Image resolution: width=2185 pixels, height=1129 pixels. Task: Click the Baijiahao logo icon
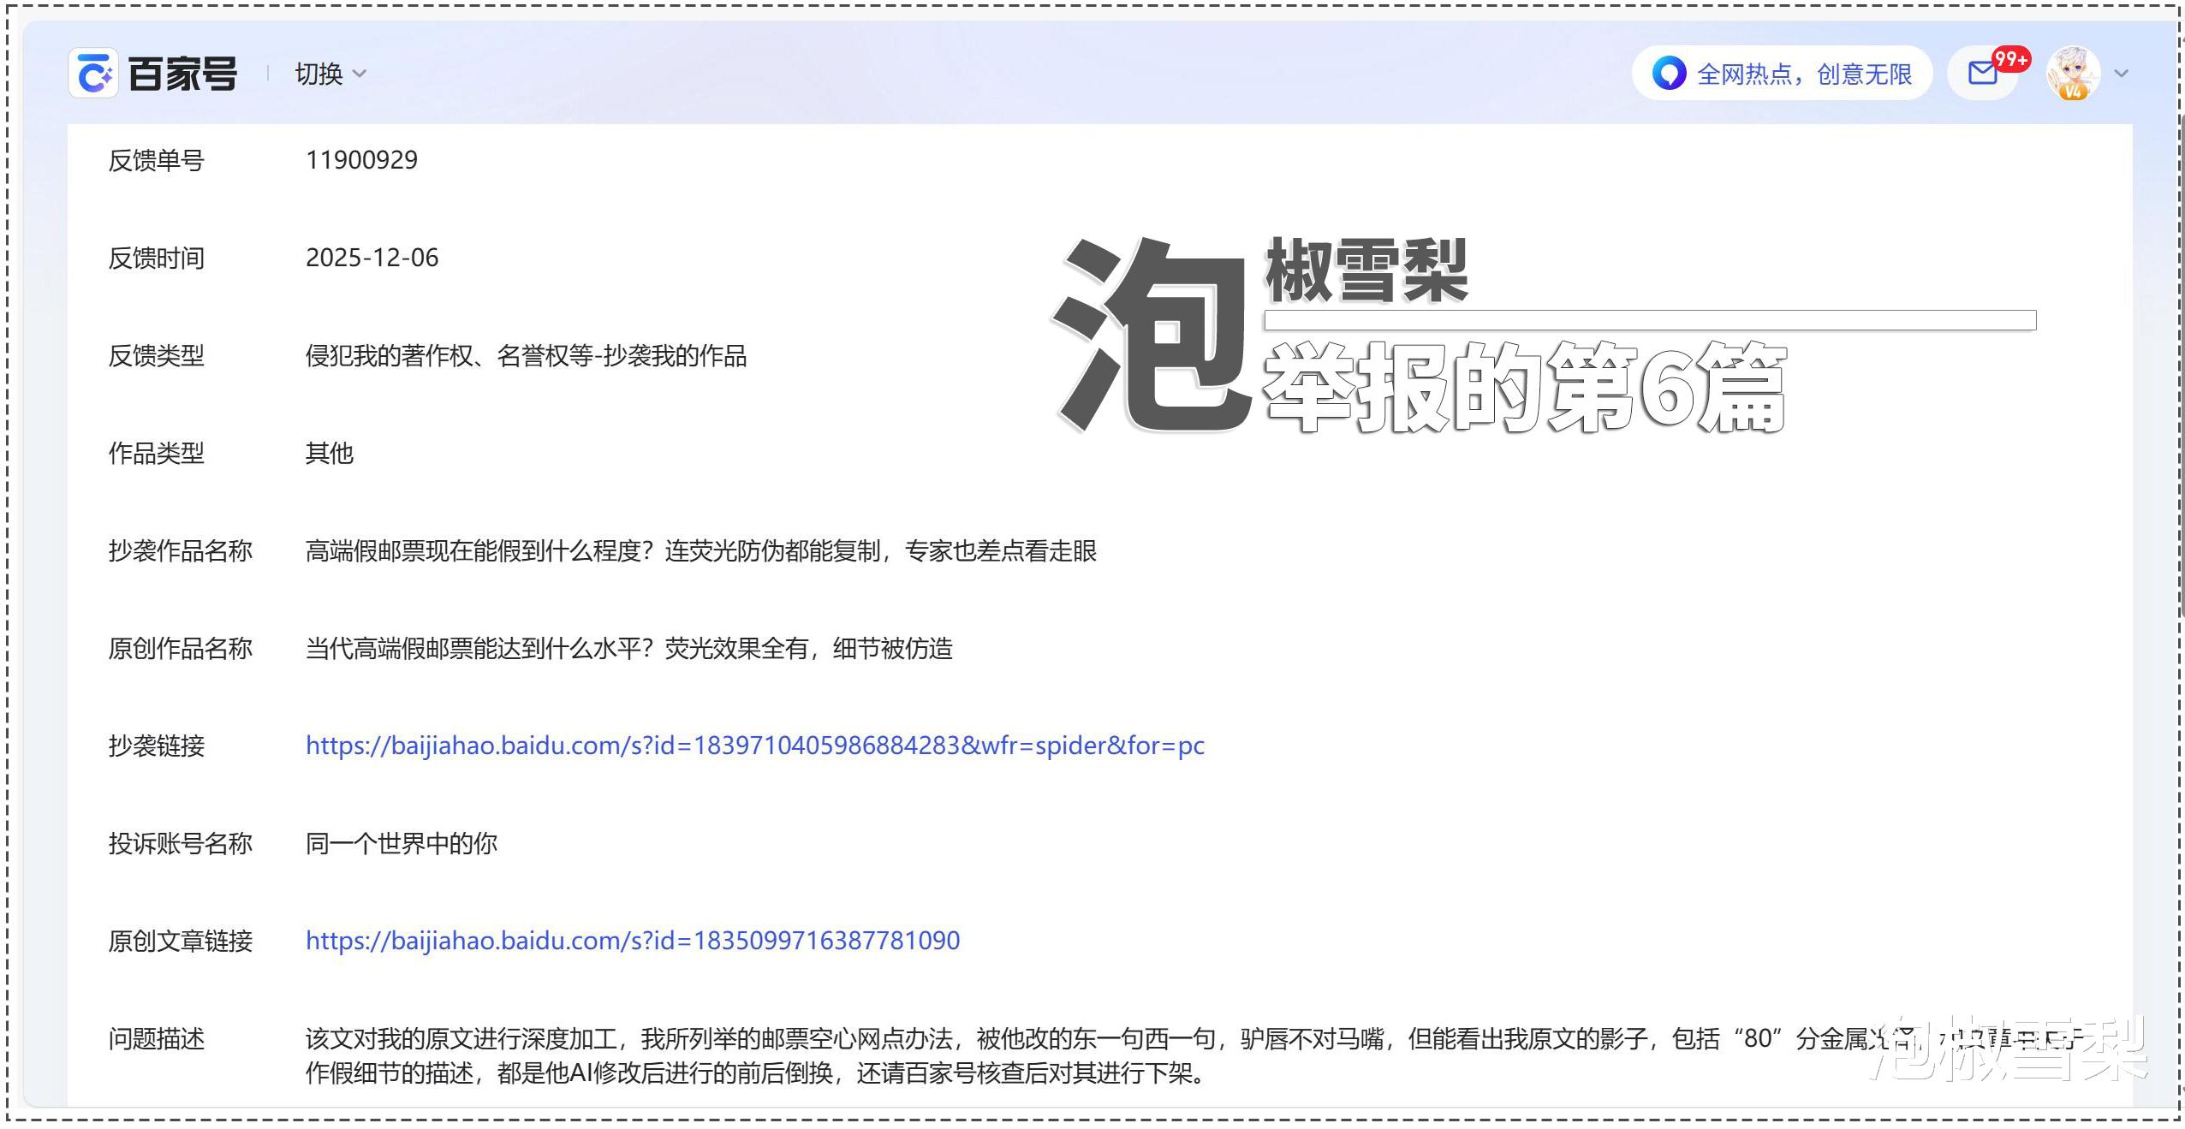(93, 74)
